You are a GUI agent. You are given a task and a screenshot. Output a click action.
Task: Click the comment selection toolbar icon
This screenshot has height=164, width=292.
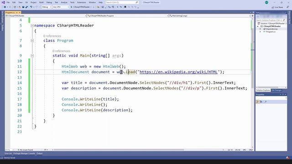117,7
